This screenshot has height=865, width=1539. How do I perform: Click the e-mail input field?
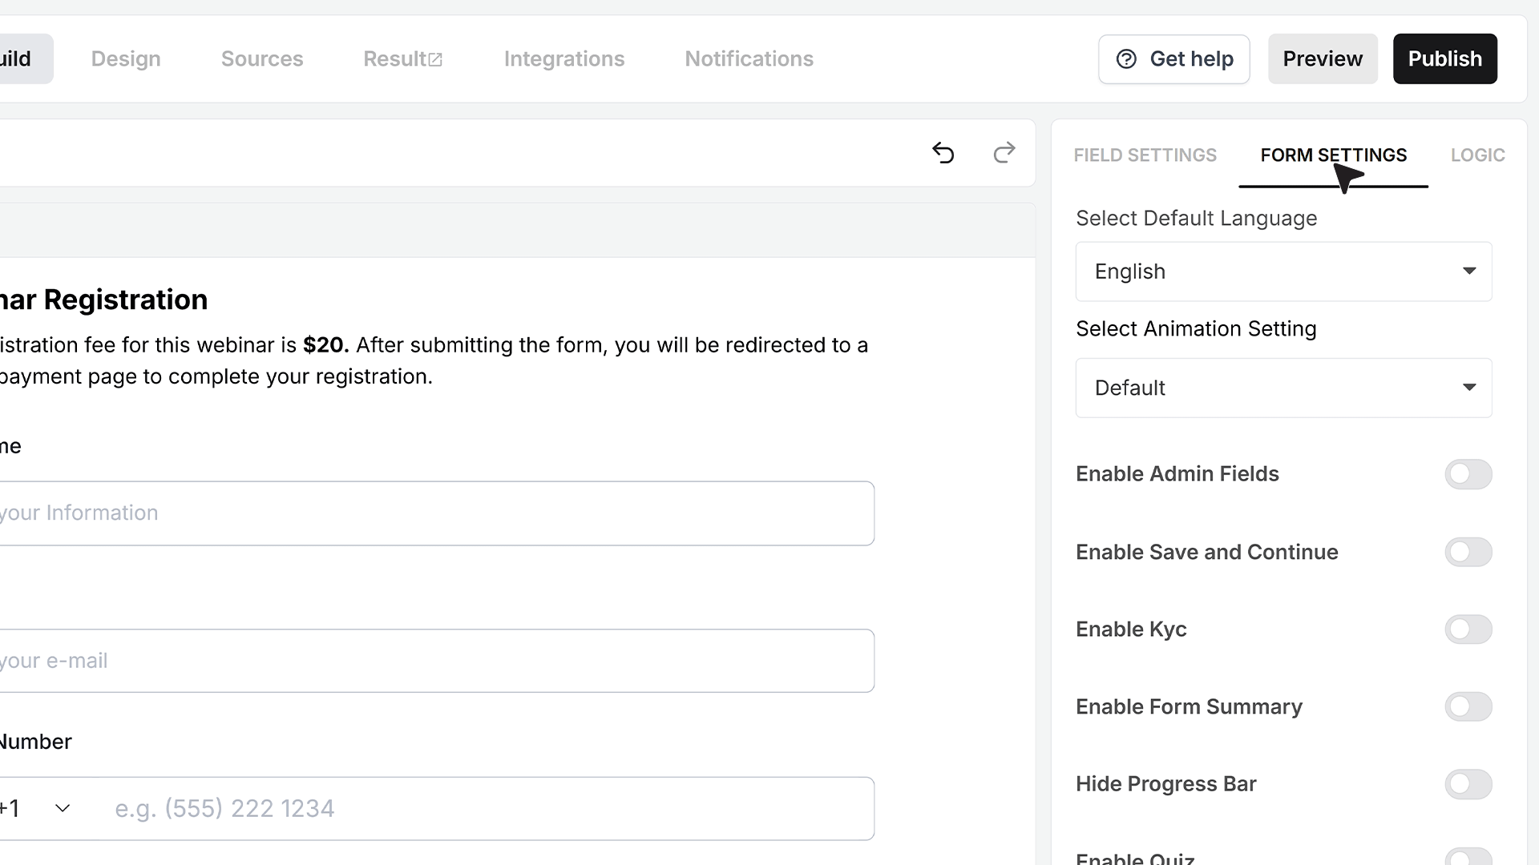[x=437, y=661]
